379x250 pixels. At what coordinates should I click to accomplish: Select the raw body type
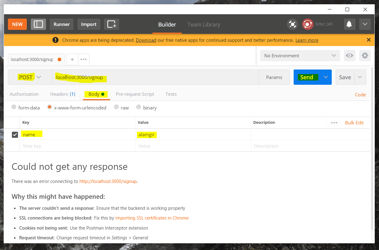click(x=116, y=107)
